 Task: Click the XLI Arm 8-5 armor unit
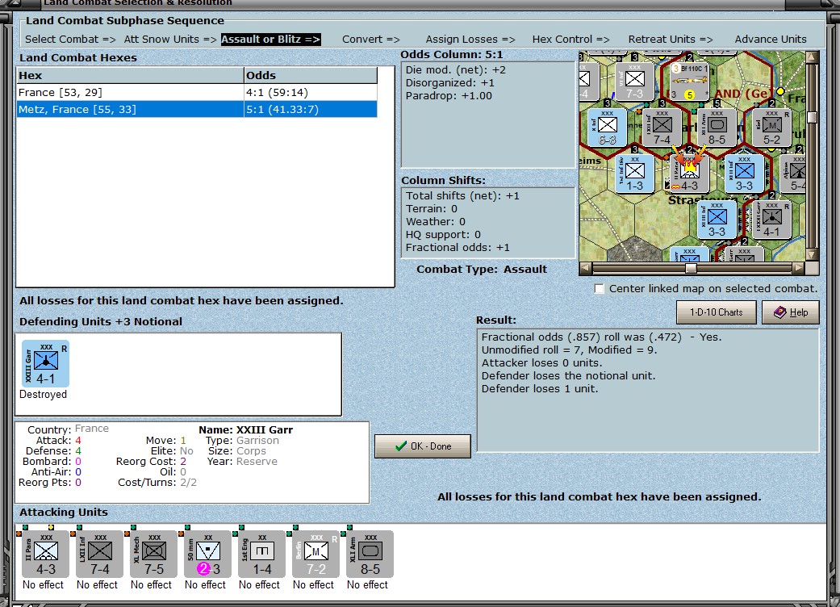tap(370, 554)
